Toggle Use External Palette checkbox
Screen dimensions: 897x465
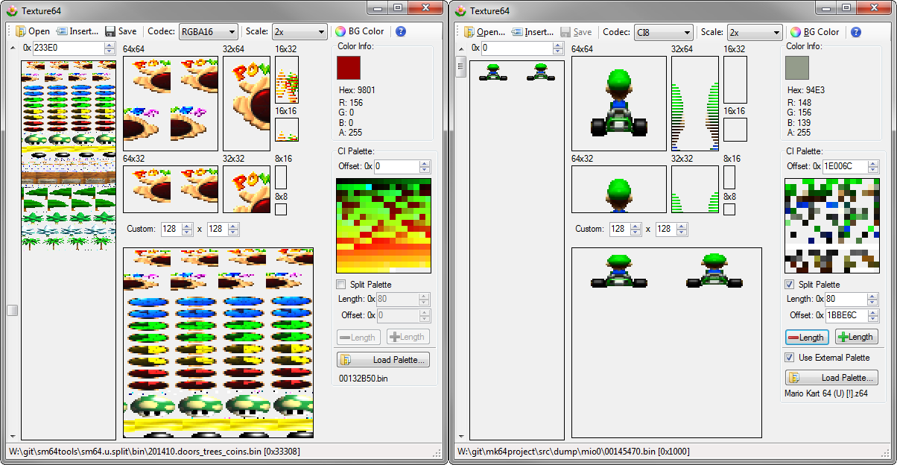[x=790, y=358]
